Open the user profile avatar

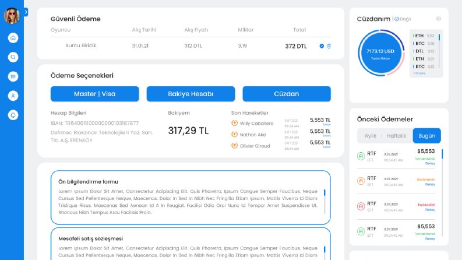tap(12, 16)
